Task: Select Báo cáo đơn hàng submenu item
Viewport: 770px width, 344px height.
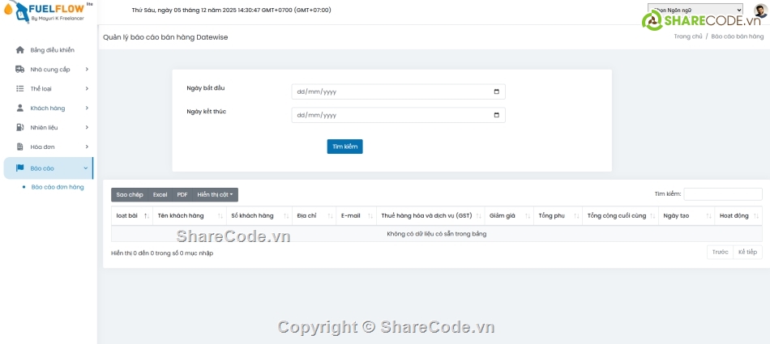Action: (58, 187)
